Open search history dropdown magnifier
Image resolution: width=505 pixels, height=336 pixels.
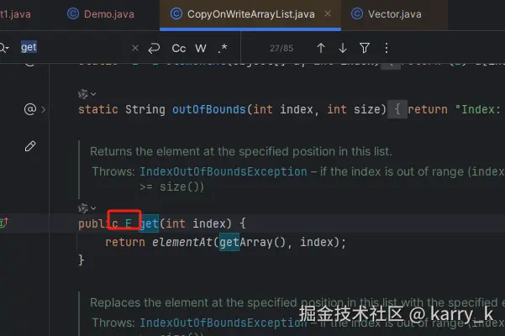point(4,48)
